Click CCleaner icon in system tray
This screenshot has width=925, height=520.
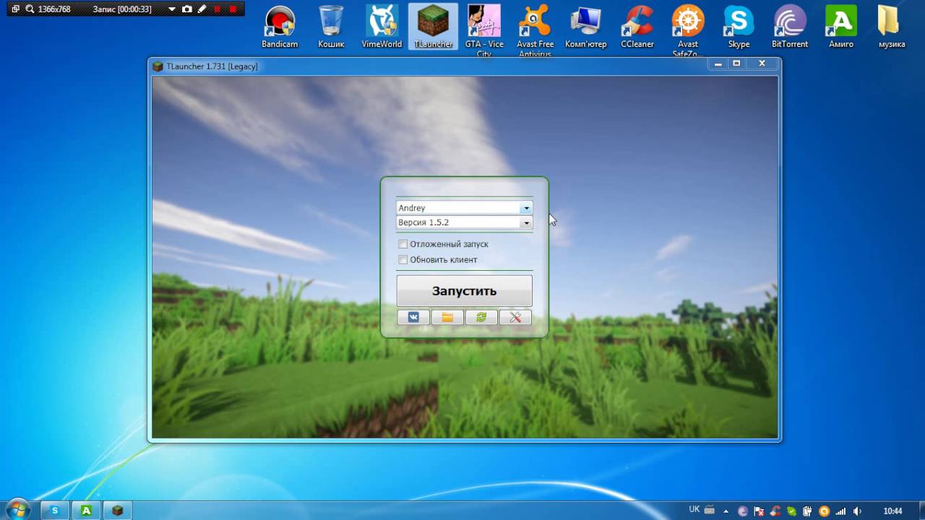pos(775,511)
